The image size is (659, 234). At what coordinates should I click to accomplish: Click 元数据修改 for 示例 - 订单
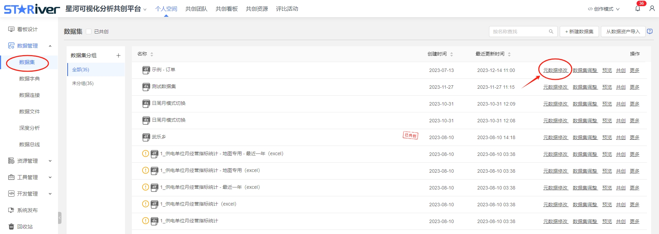point(555,70)
